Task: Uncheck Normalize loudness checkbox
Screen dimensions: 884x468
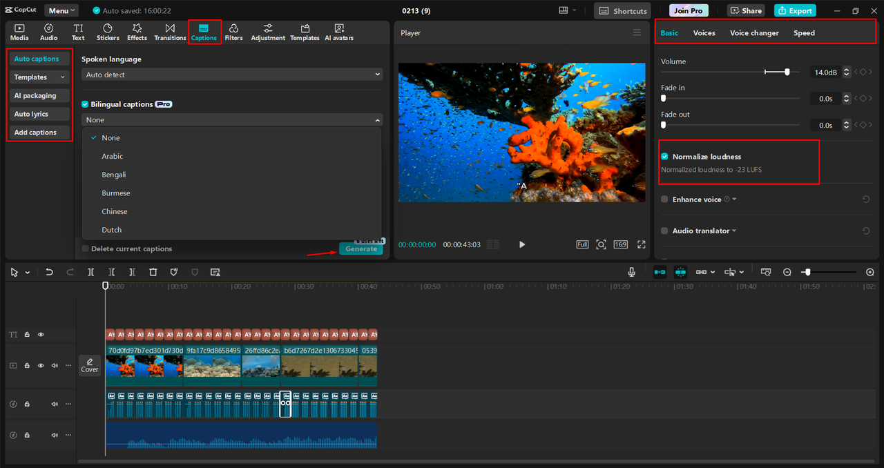Action: [665, 157]
